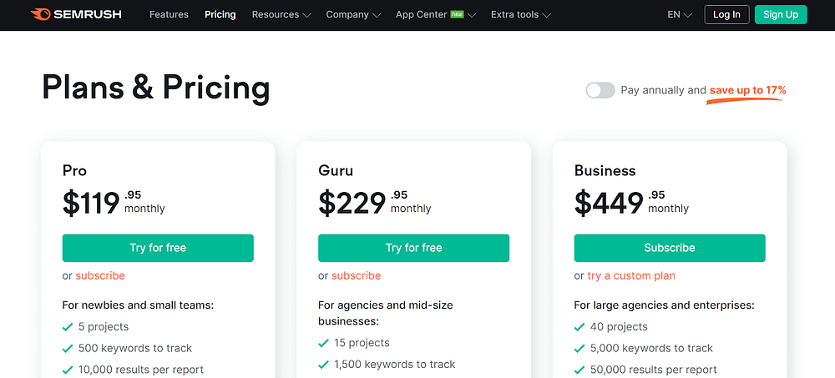
Task: Change language with EN selector
Action: [x=680, y=14]
